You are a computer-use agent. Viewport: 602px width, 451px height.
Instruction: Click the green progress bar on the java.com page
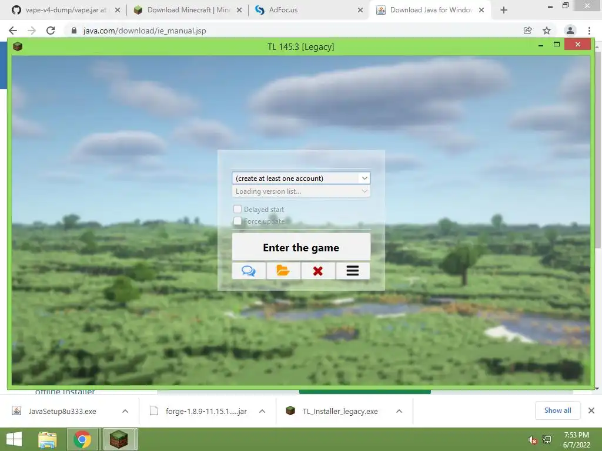[364, 392]
